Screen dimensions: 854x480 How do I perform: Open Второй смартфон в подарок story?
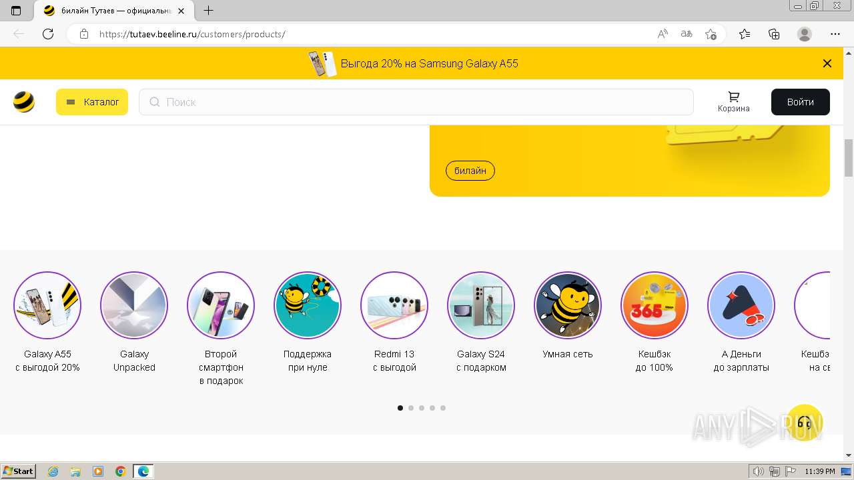pos(221,305)
